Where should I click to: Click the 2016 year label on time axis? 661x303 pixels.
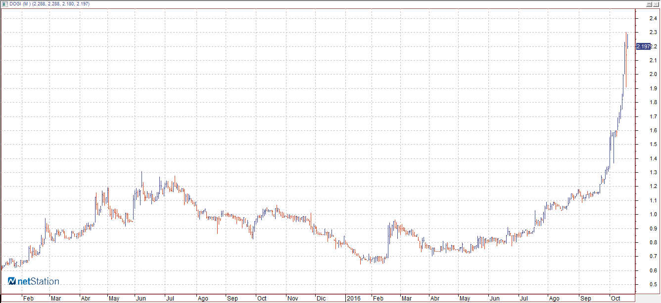pos(353,299)
